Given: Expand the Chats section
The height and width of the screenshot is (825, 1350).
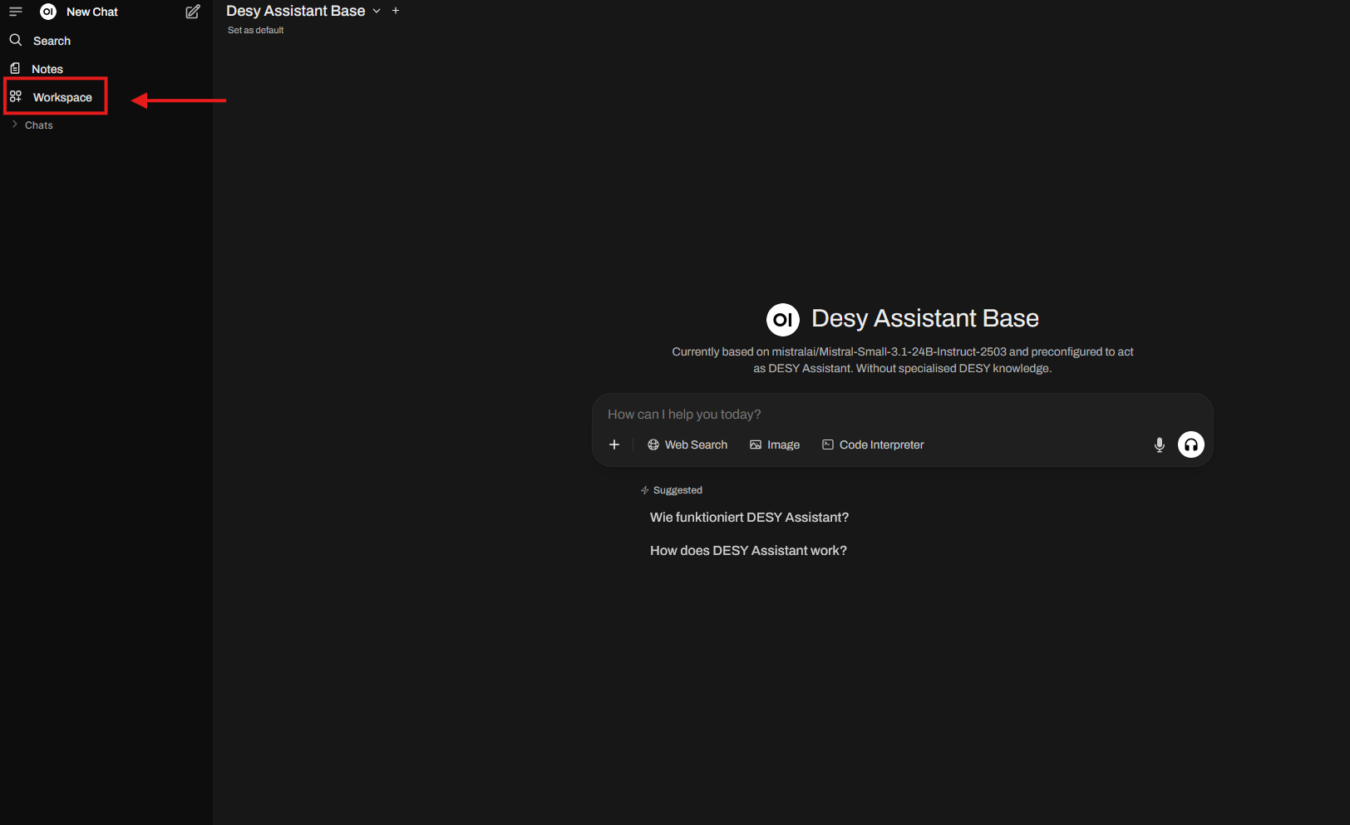Looking at the screenshot, I should [x=33, y=125].
